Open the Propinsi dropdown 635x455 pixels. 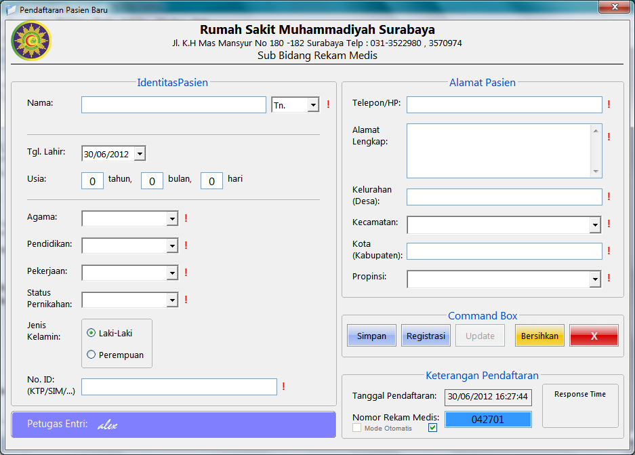595,279
